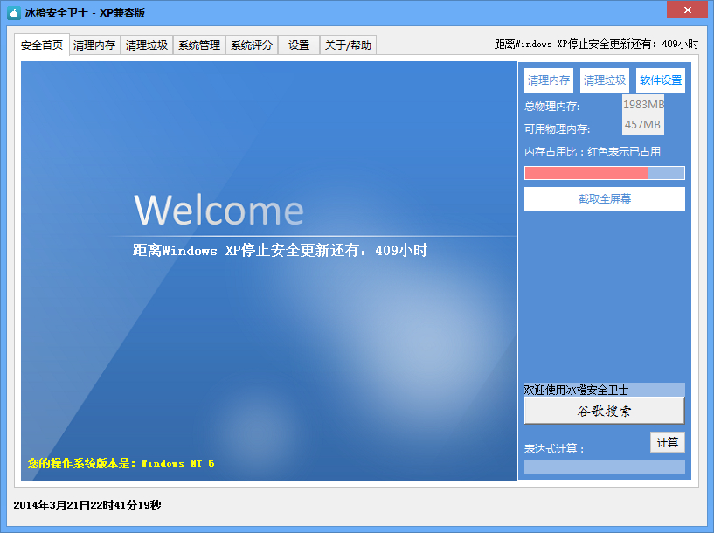
Task: Select the 系统评分 tab
Action: pos(252,45)
